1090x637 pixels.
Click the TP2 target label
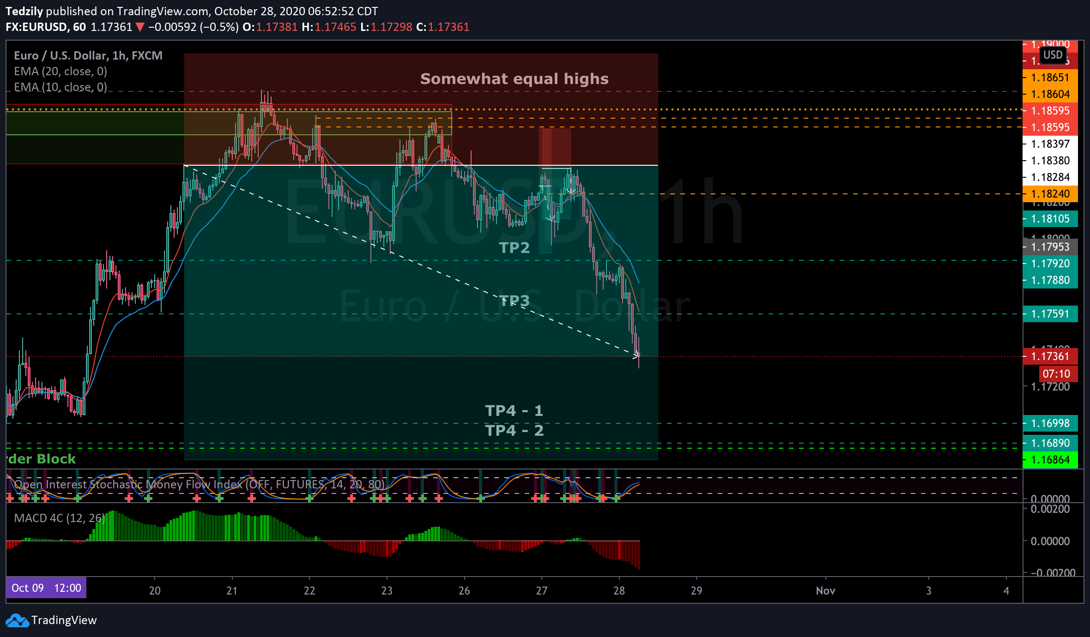[x=514, y=248]
